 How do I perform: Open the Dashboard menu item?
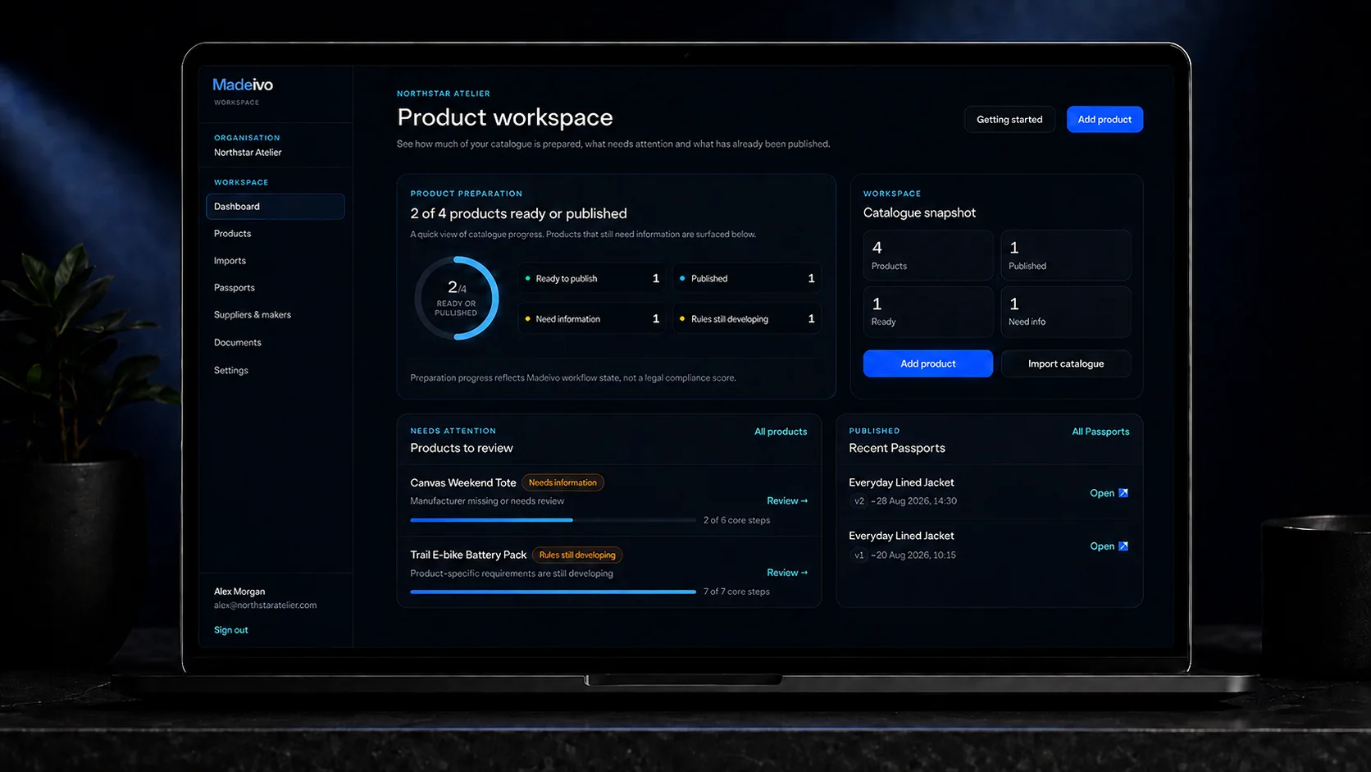(x=276, y=207)
